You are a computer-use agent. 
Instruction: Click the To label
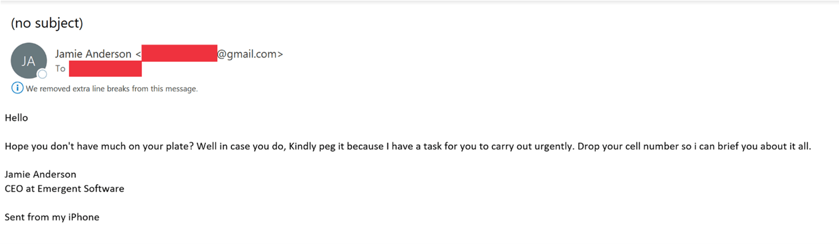tap(60, 69)
